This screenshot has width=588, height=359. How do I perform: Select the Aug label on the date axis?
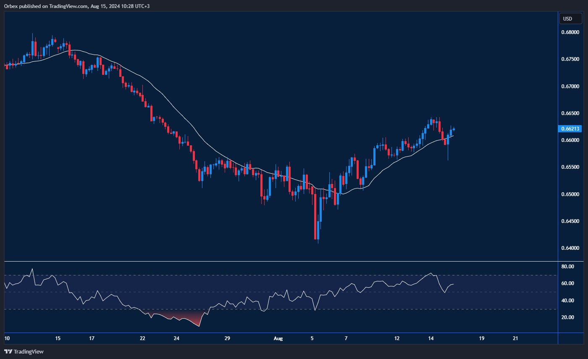278,338
